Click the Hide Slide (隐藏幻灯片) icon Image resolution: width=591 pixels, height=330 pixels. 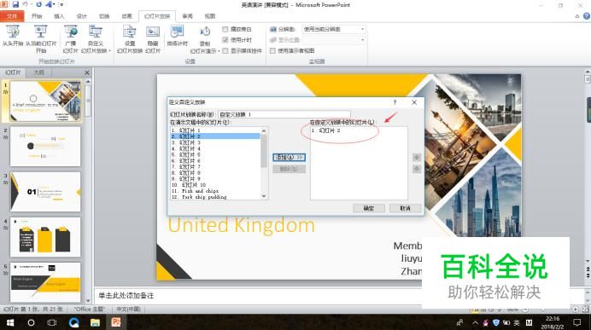click(153, 32)
